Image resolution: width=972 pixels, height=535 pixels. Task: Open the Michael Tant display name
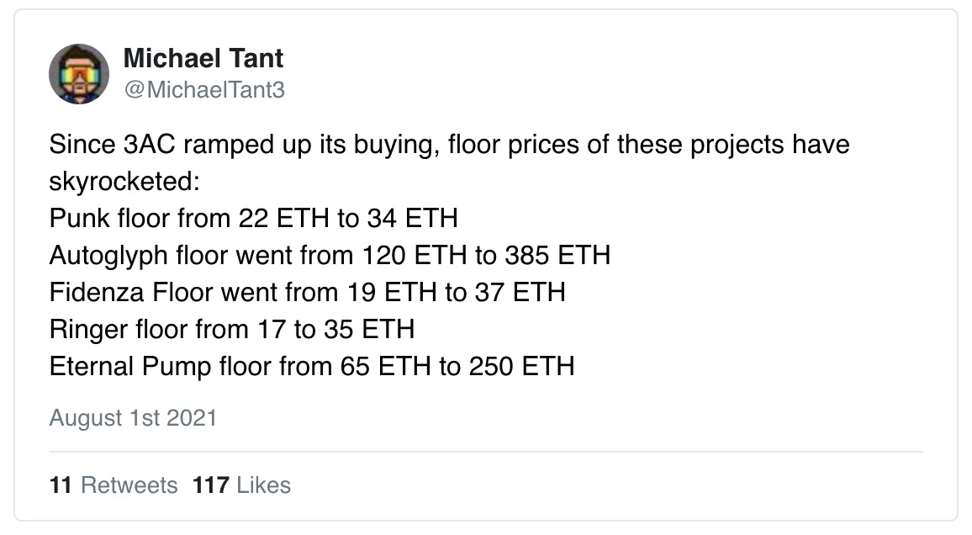click(203, 58)
